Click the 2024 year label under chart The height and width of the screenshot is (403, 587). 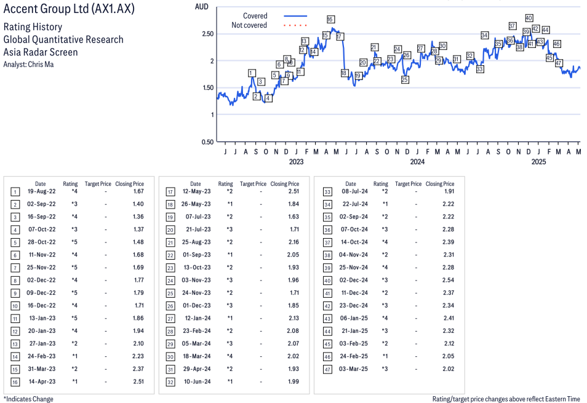pyautogui.click(x=417, y=162)
